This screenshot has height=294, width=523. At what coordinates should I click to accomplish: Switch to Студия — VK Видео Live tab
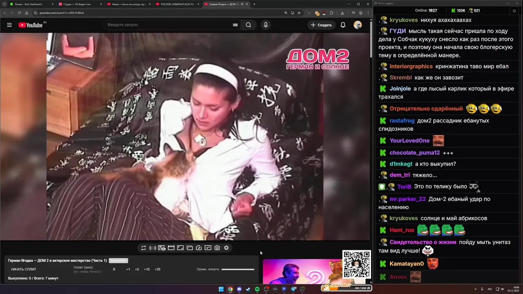click(80, 4)
